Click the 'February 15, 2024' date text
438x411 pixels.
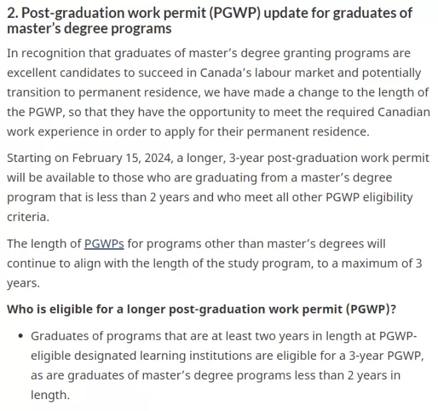point(121,158)
